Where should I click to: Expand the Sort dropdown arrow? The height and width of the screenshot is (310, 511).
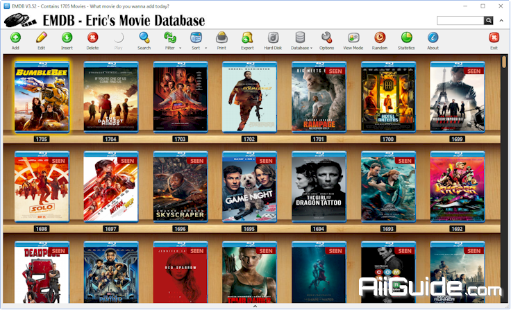(206, 48)
